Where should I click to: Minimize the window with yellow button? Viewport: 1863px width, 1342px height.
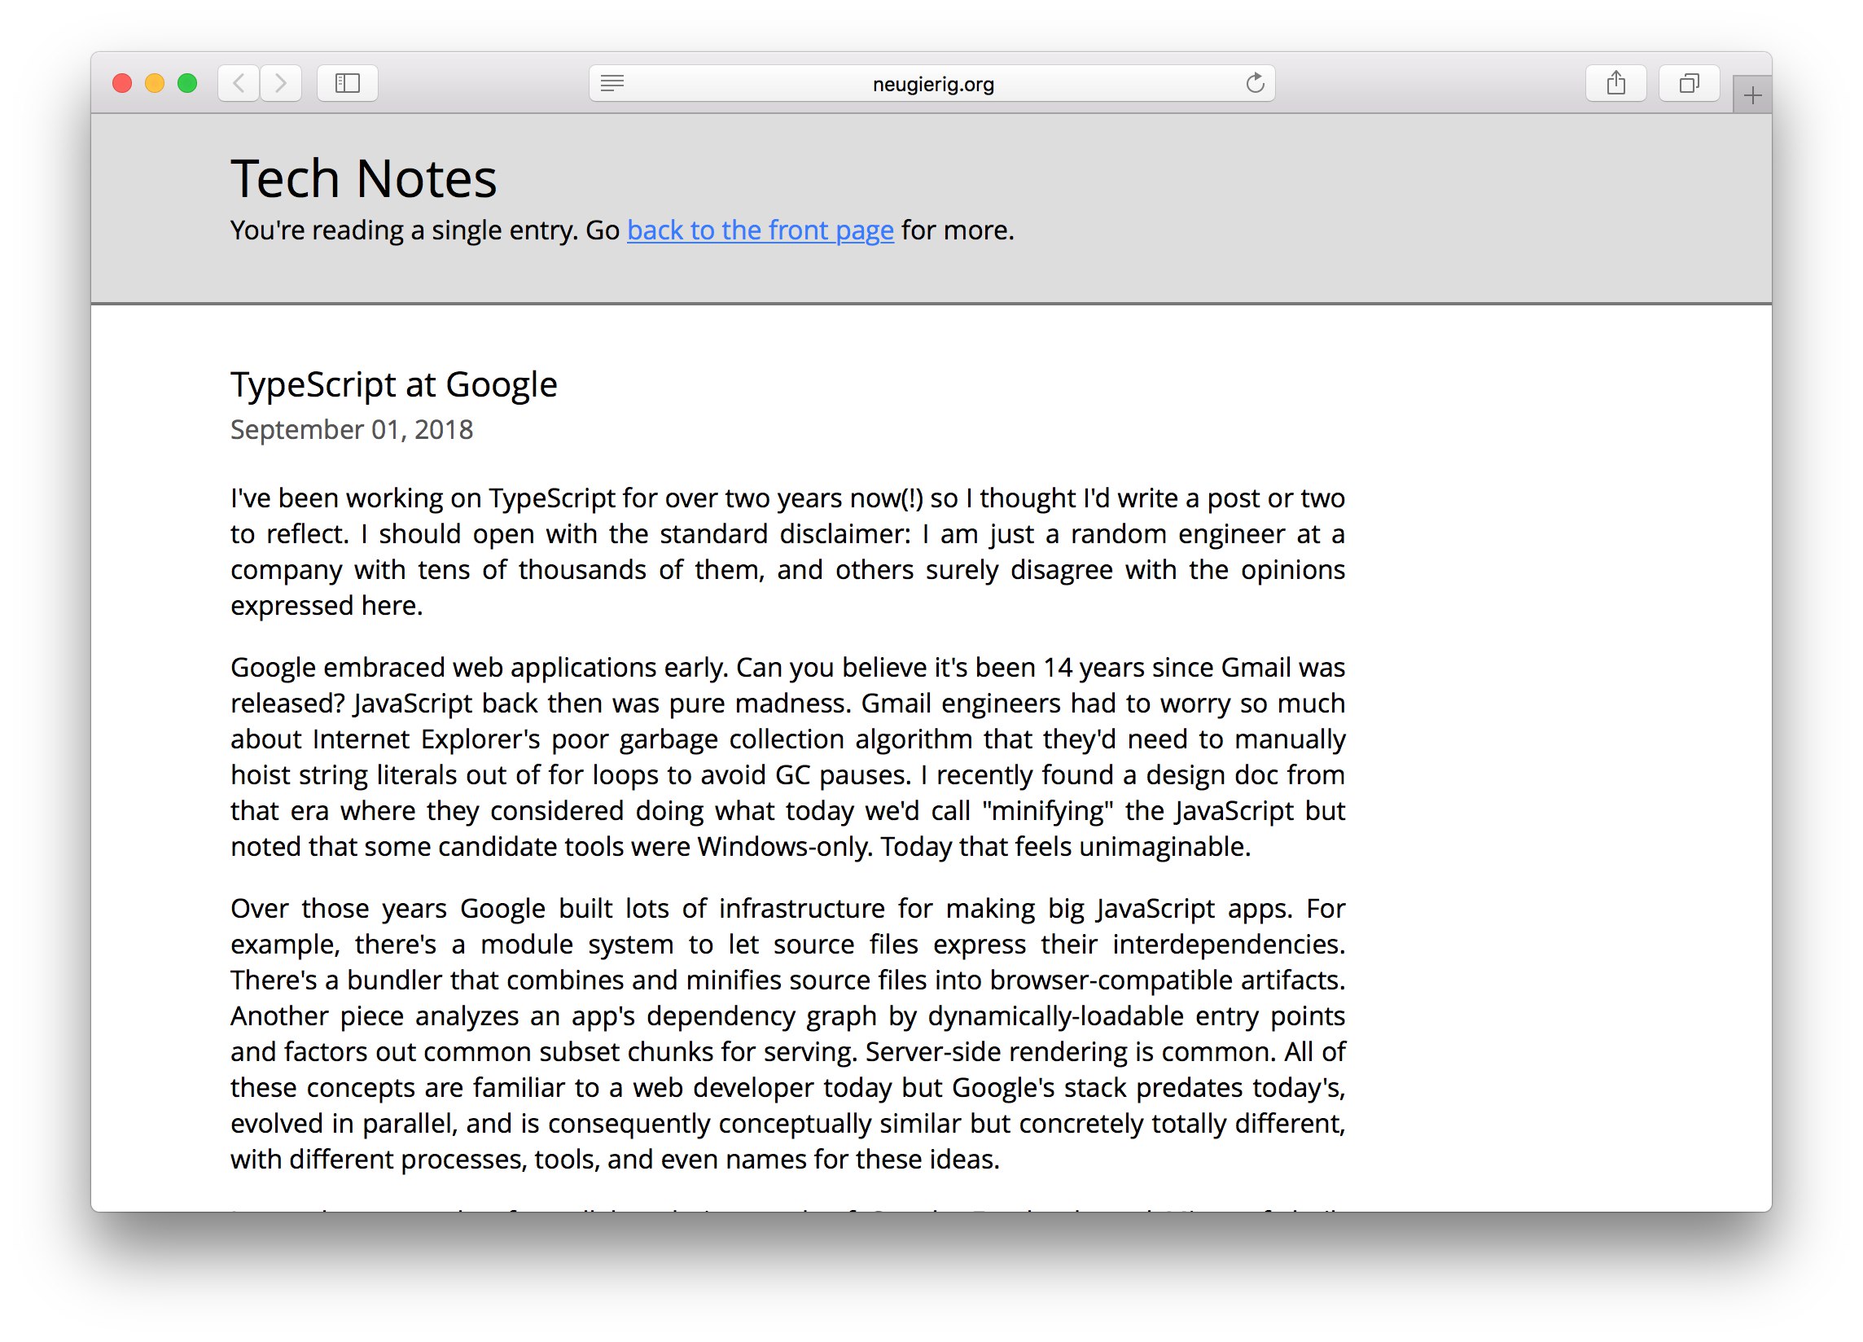[x=155, y=83]
